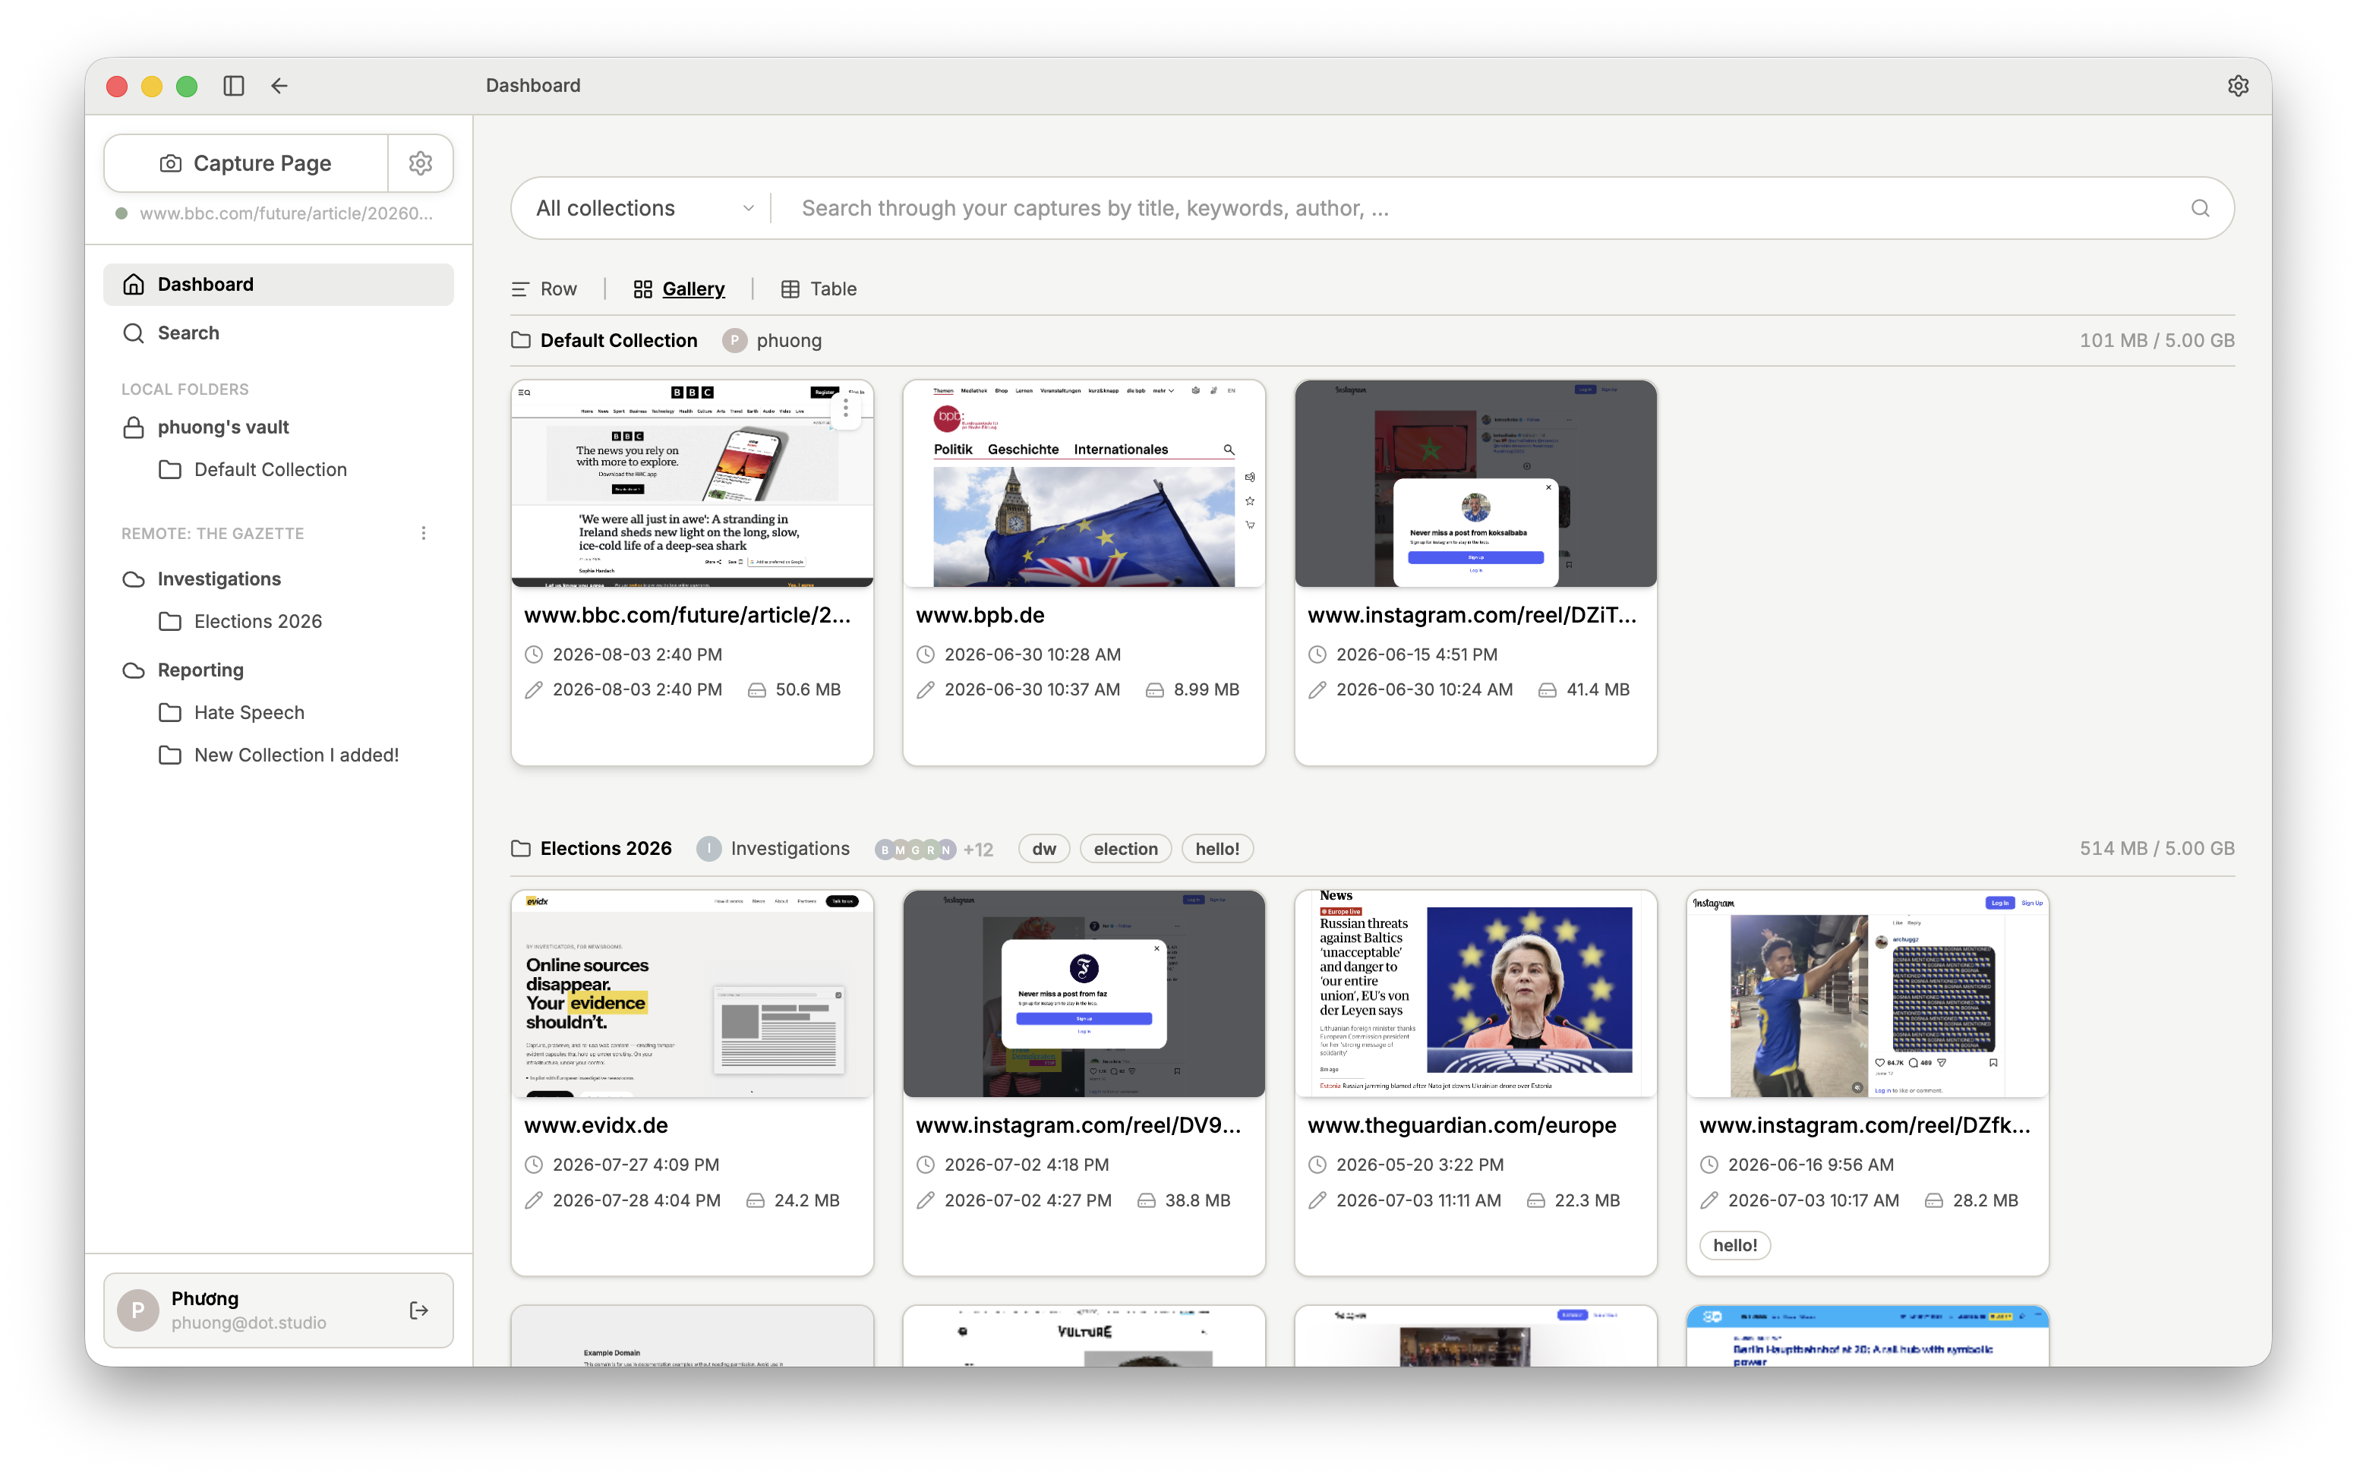Click the folder icon beside Elections 2026 heading
The image size is (2357, 1479).
click(x=521, y=849)
